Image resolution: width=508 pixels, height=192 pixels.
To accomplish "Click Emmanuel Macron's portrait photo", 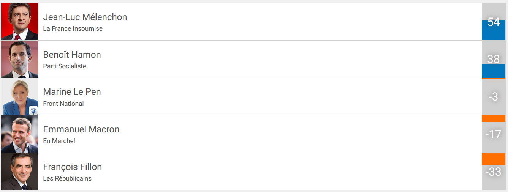I will point(20,134).
